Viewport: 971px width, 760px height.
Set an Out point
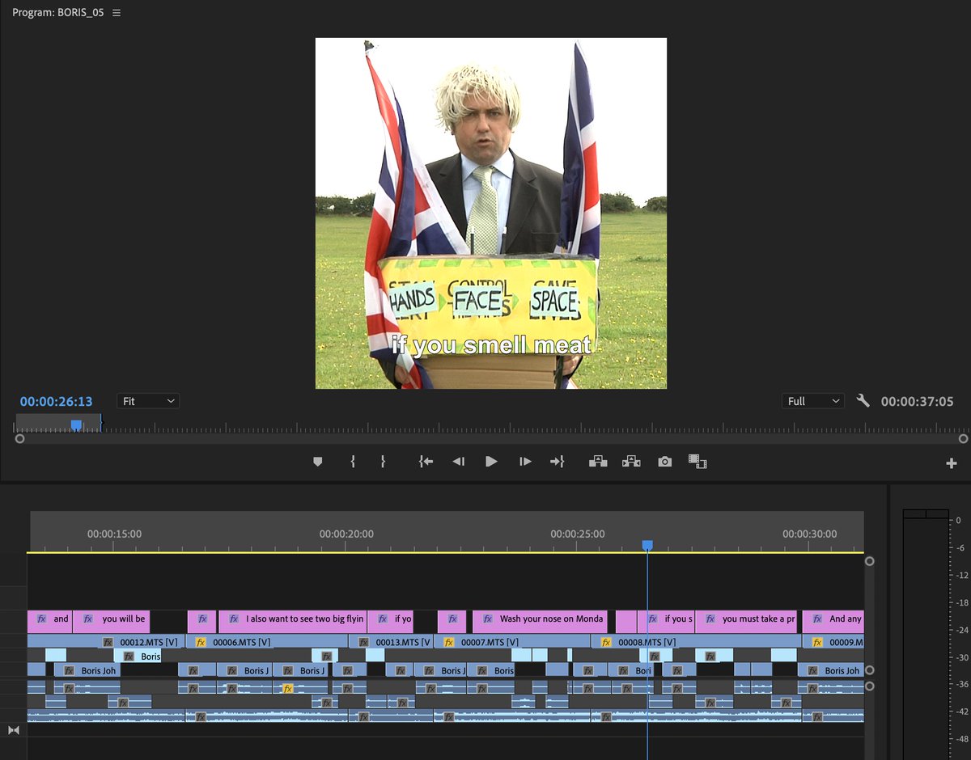[x=382, y=461]
